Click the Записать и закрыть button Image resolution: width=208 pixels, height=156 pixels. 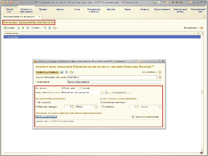click(x=47, y=72)
